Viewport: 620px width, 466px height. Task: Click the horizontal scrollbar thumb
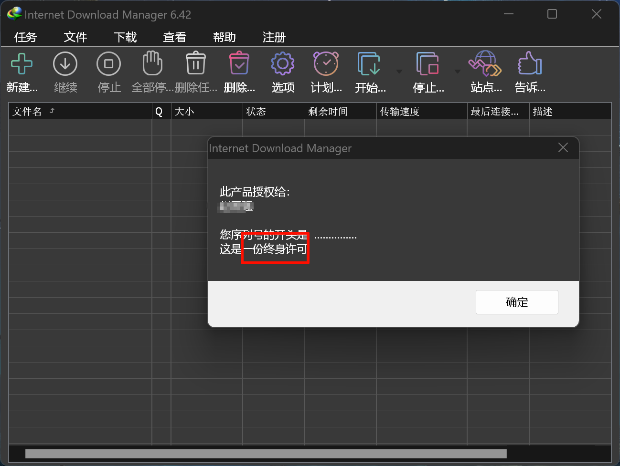click(x=266, y=454)
